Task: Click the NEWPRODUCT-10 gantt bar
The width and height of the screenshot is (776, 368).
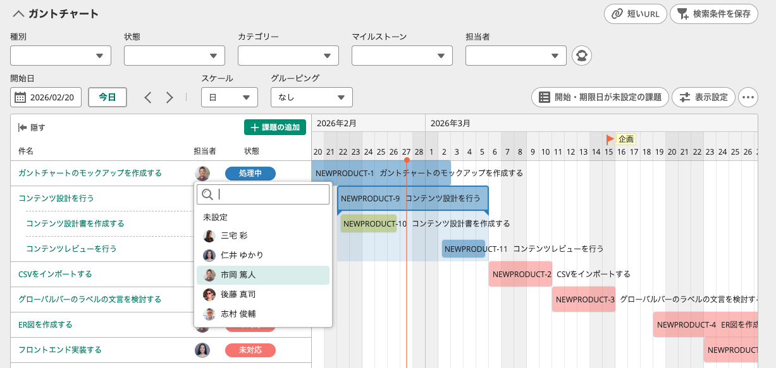Action: [369, 223]
